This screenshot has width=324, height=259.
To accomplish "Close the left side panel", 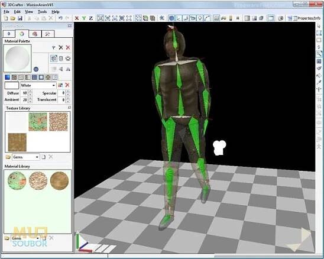I will [70, 26].
